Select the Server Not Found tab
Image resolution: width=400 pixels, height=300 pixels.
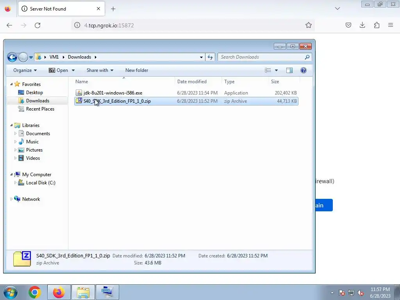pyautogui.click(x=61, y=9)
